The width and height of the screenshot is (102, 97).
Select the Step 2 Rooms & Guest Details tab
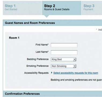coord(62,8)
